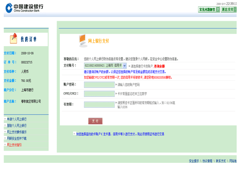Click the red 查询余额 link
The image size is (238, 170).
pyautogui.click(x=159, y=66)
